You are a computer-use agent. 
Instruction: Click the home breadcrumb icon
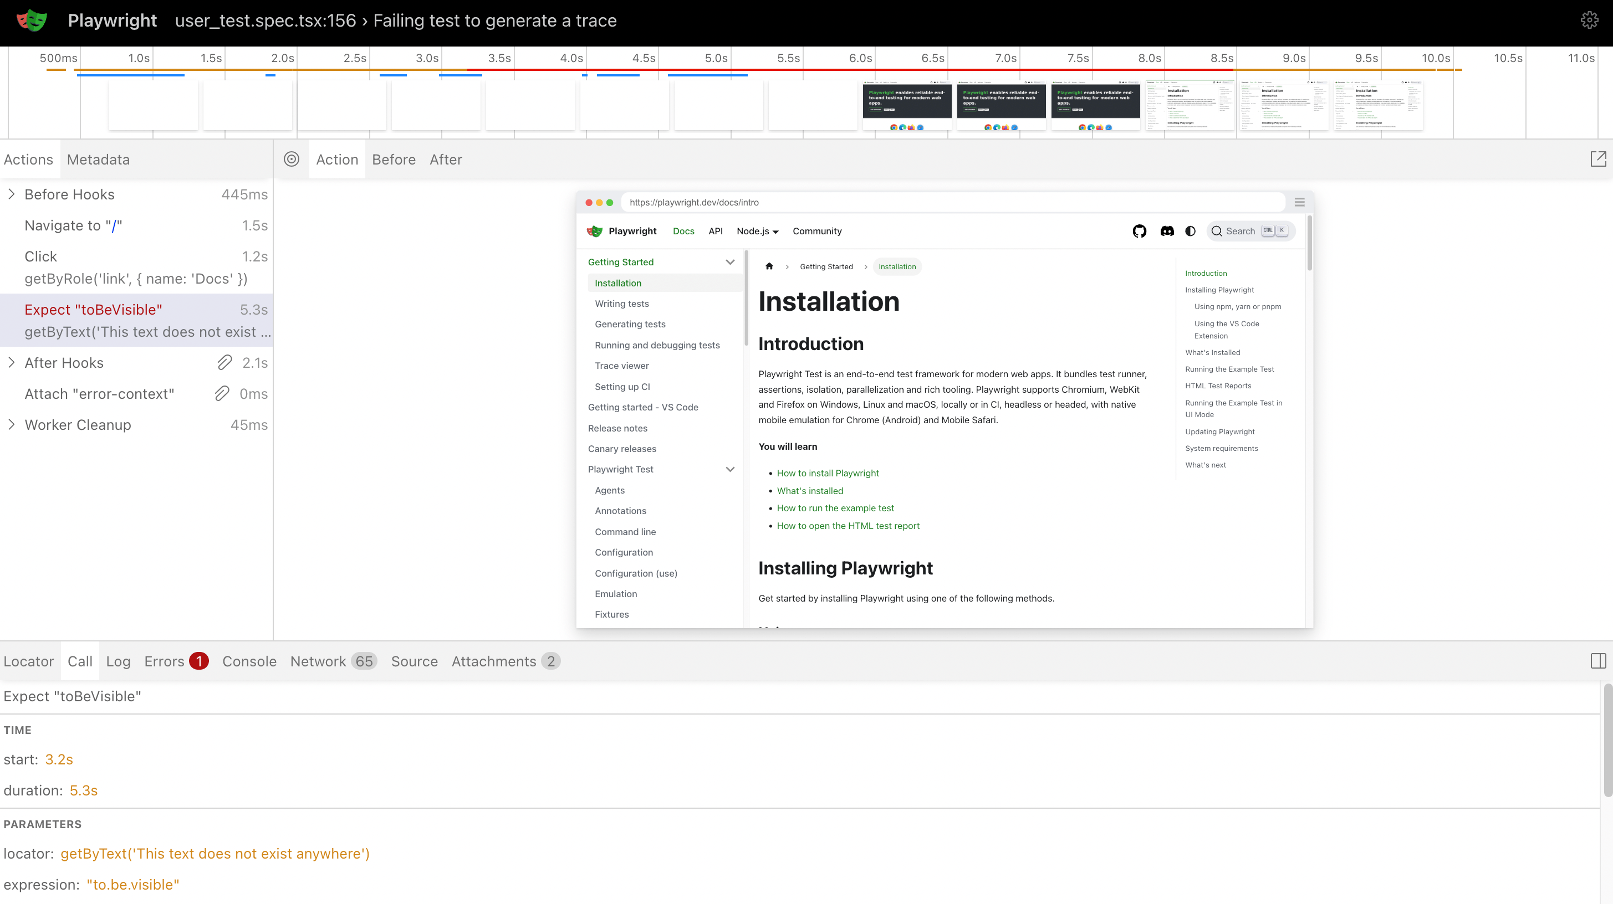[769, 266]
